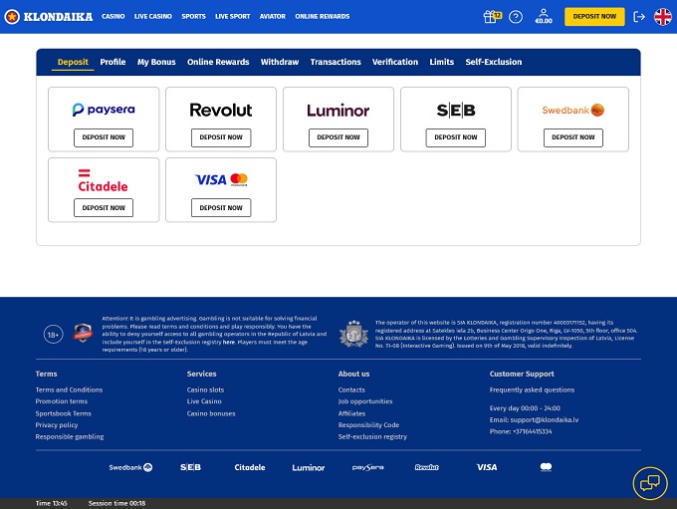Viewport: 677px width, 509px height.
Task: Click the logout arrow icon
Action: (639, 17)
